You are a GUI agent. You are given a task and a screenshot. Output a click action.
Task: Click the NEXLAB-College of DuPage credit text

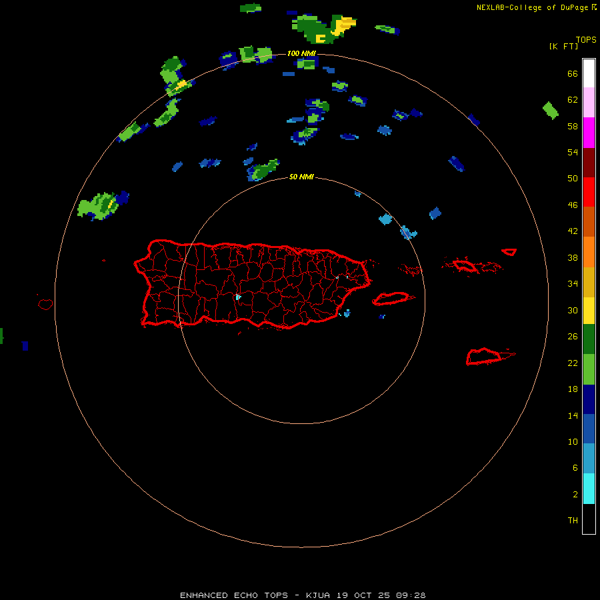[532, 7]
